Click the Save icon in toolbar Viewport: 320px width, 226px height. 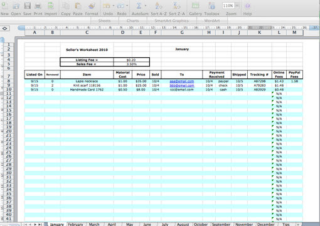click(27, 6)
